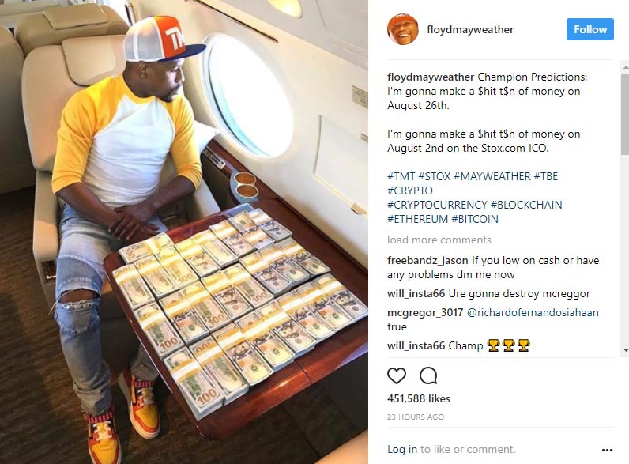629x464 pixels.
Task: Open floydmayweather username in header
Action: coord(470,30)
